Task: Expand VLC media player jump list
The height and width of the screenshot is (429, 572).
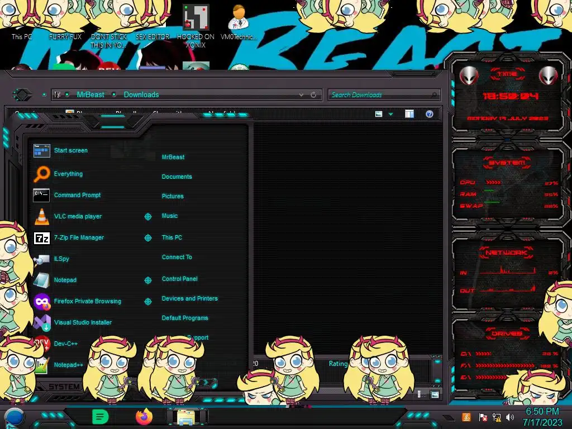Action: 147,217
